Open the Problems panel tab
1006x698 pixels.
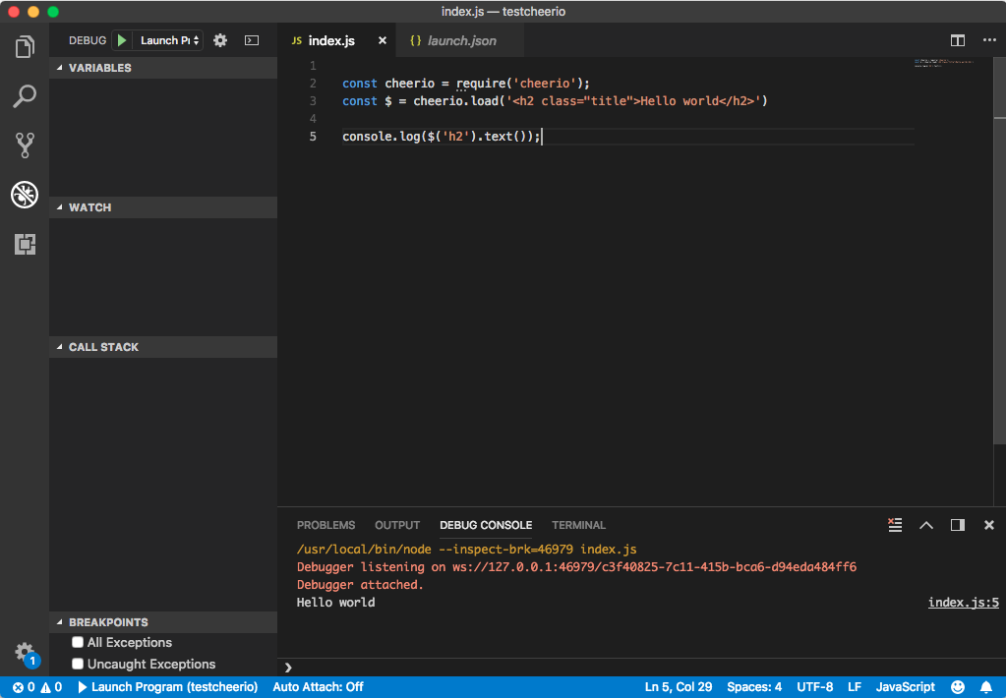[325, 525]
